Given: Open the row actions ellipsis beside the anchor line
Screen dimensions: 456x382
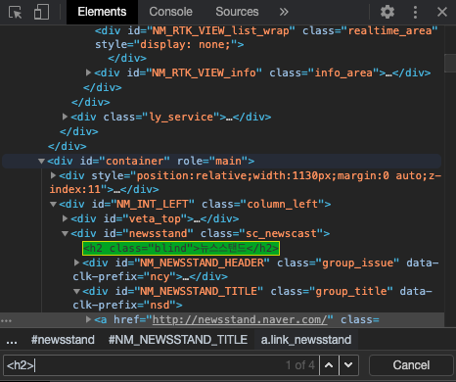Looking at the screenshot, I should (x=6, y=320).
